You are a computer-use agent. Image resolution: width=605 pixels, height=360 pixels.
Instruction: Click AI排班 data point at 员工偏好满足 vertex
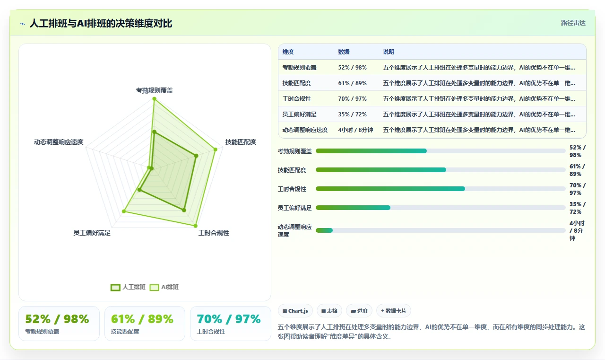(124, 211)
